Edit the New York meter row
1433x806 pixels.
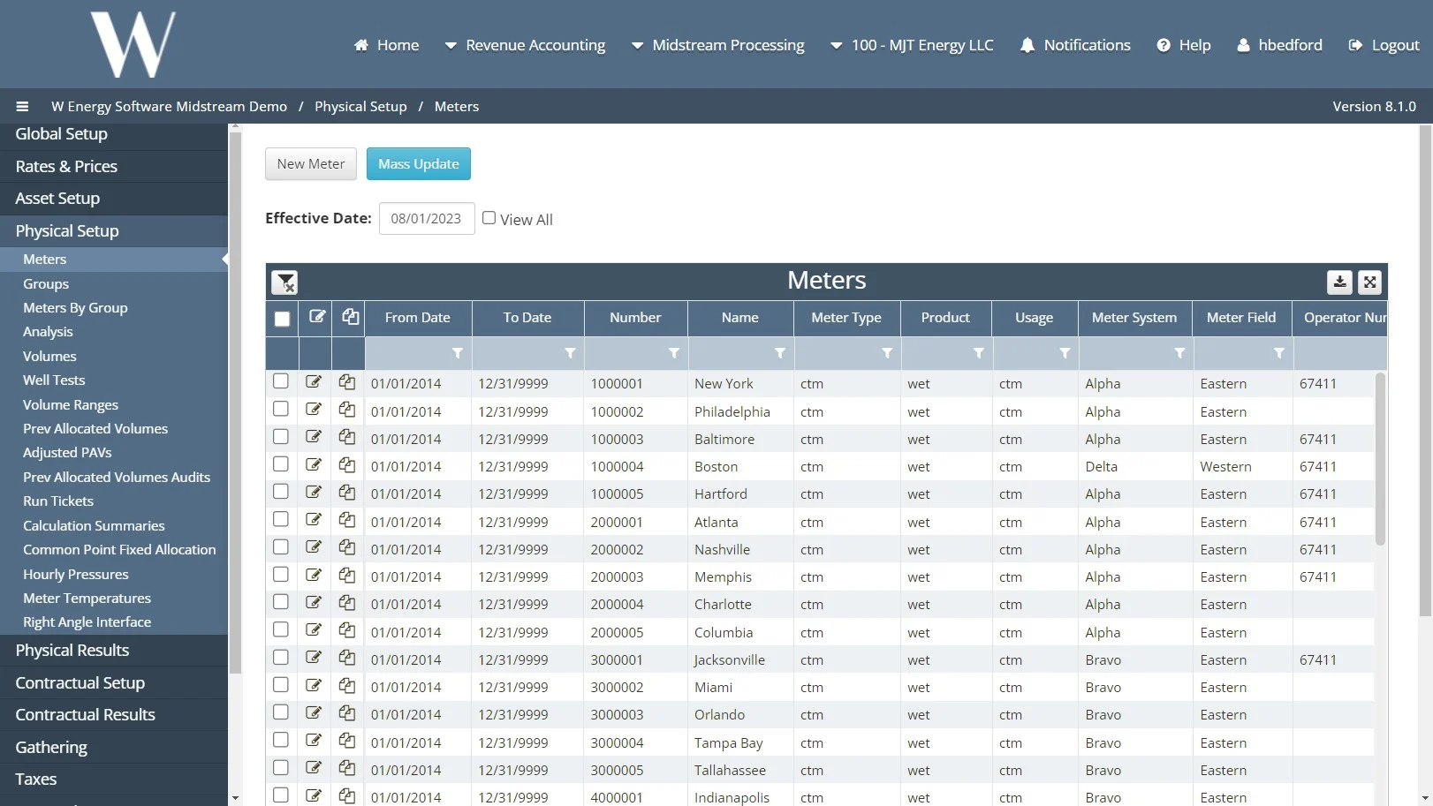314,381
